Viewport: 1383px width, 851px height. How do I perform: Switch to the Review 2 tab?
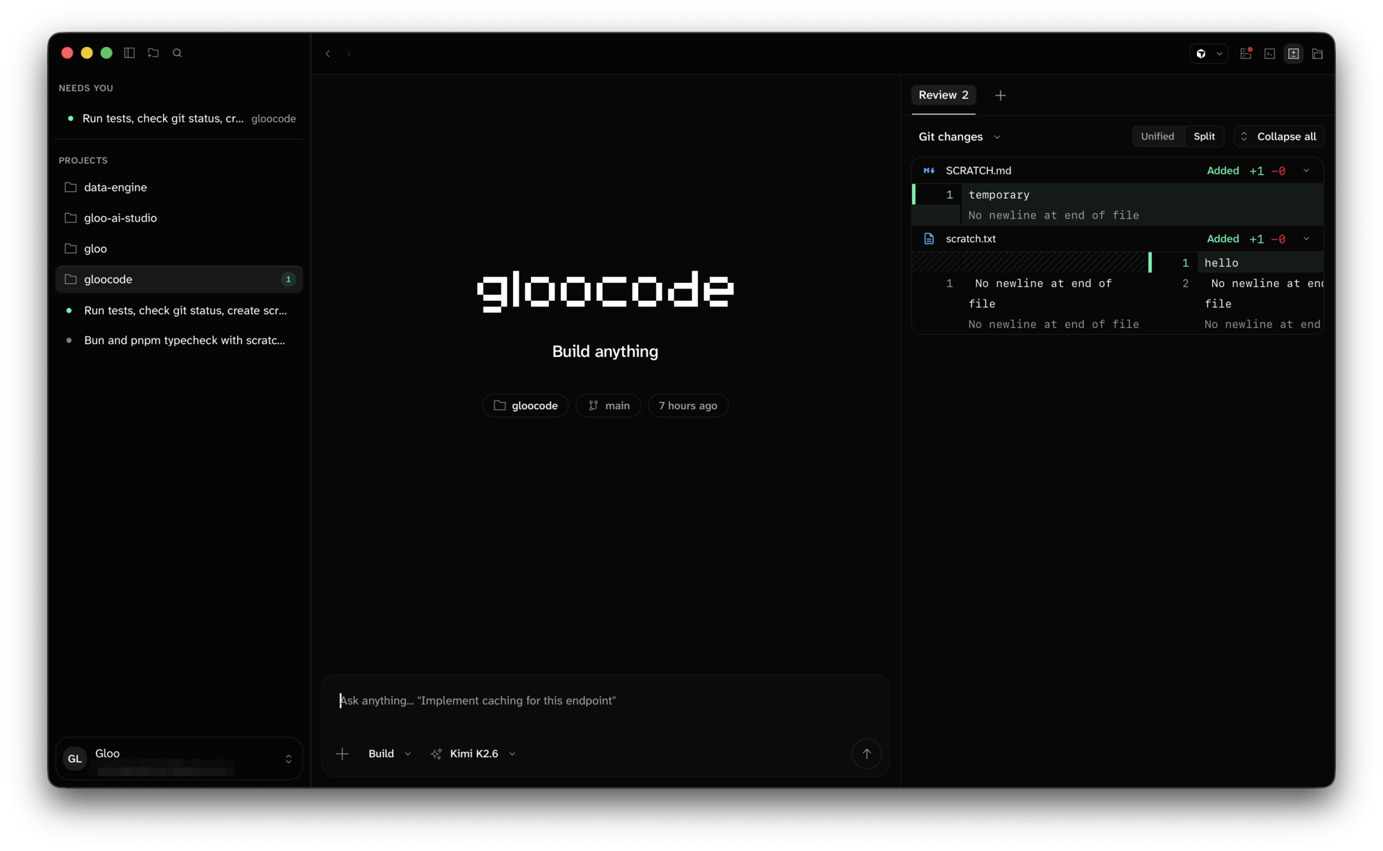pyautogui.click(x=943, y=95)
